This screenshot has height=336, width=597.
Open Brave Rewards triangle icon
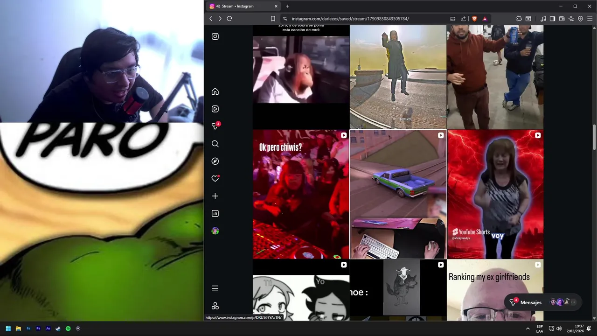485,19
